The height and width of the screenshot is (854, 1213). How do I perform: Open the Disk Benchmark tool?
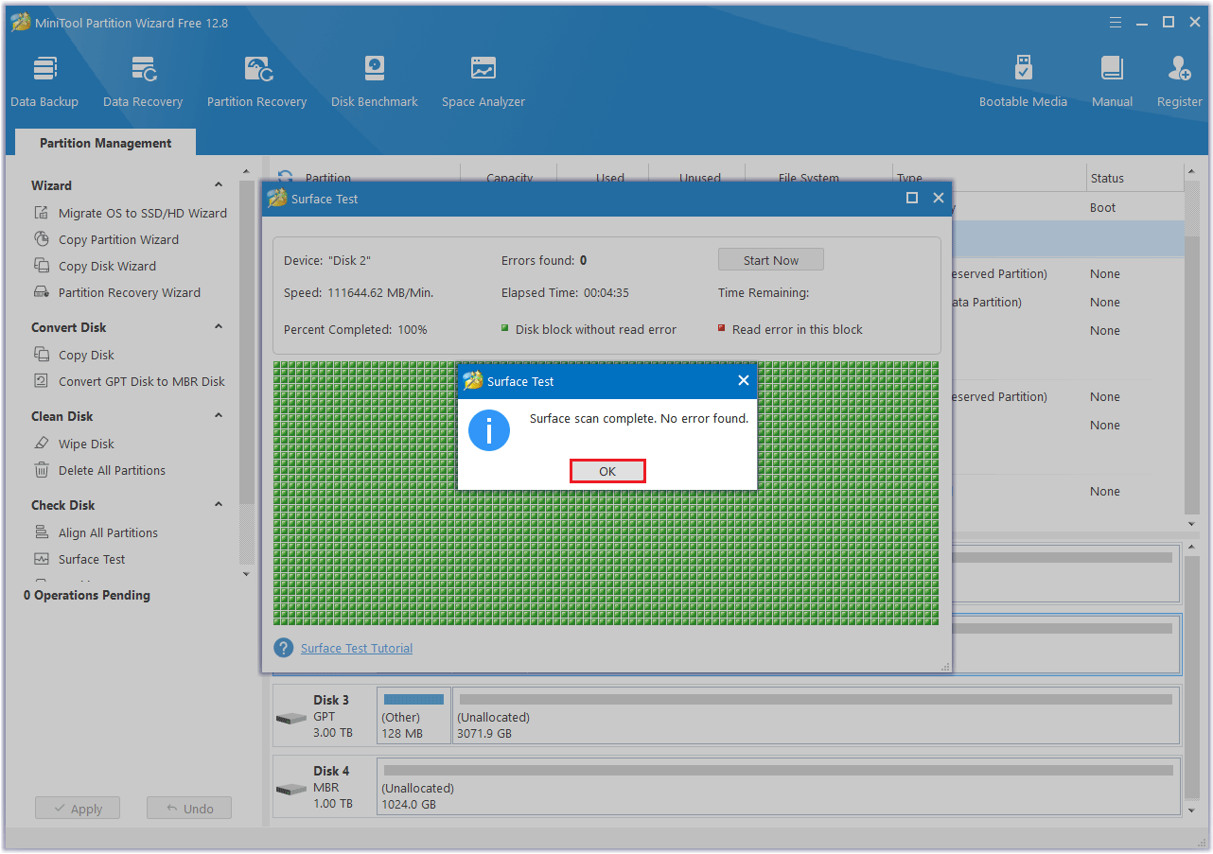click(x=375, y=82)
